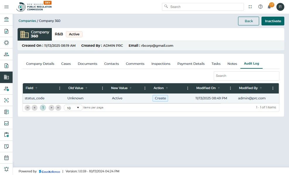Click the search scan sidebar icon
This screenshot has width=289, height=175.
pos(6,100)
